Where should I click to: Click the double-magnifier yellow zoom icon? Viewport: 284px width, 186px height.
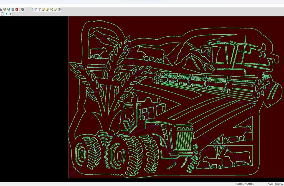coord(47,9)
